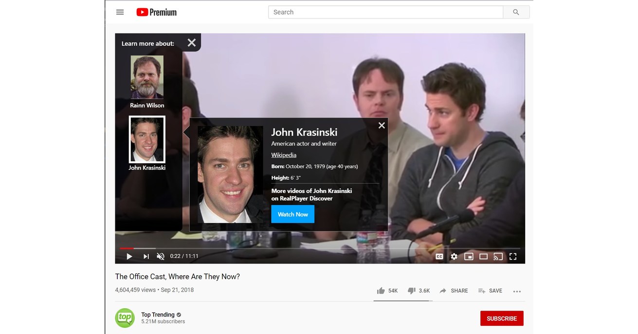Viewport: 638px width, 334px height.
Task: Click the 4,604,459 views text
Action: [x=135, y=290]
